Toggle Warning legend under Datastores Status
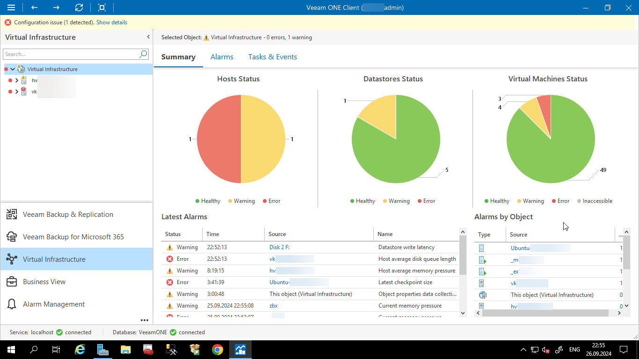639x359 pixels. [x=396, y=201]
